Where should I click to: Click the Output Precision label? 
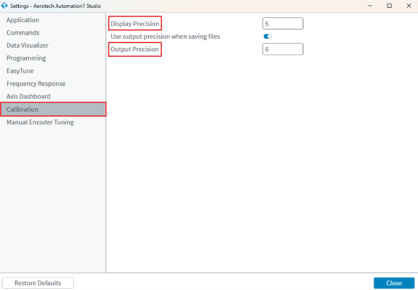(x=135, y=49)
